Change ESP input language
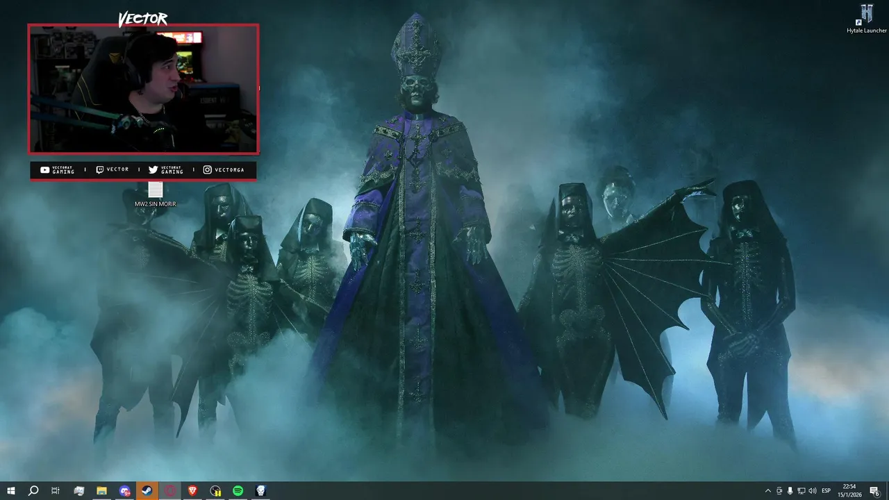The width and height of the screenshot is (889, 500). [x=826, y=491]
